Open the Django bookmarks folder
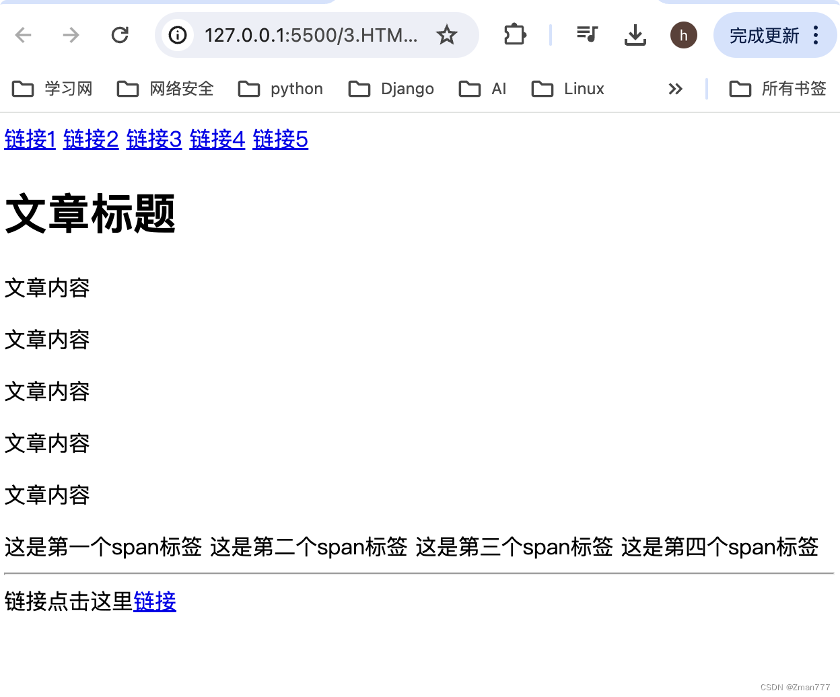Screen dimensions: 840x697 (391, 88)
